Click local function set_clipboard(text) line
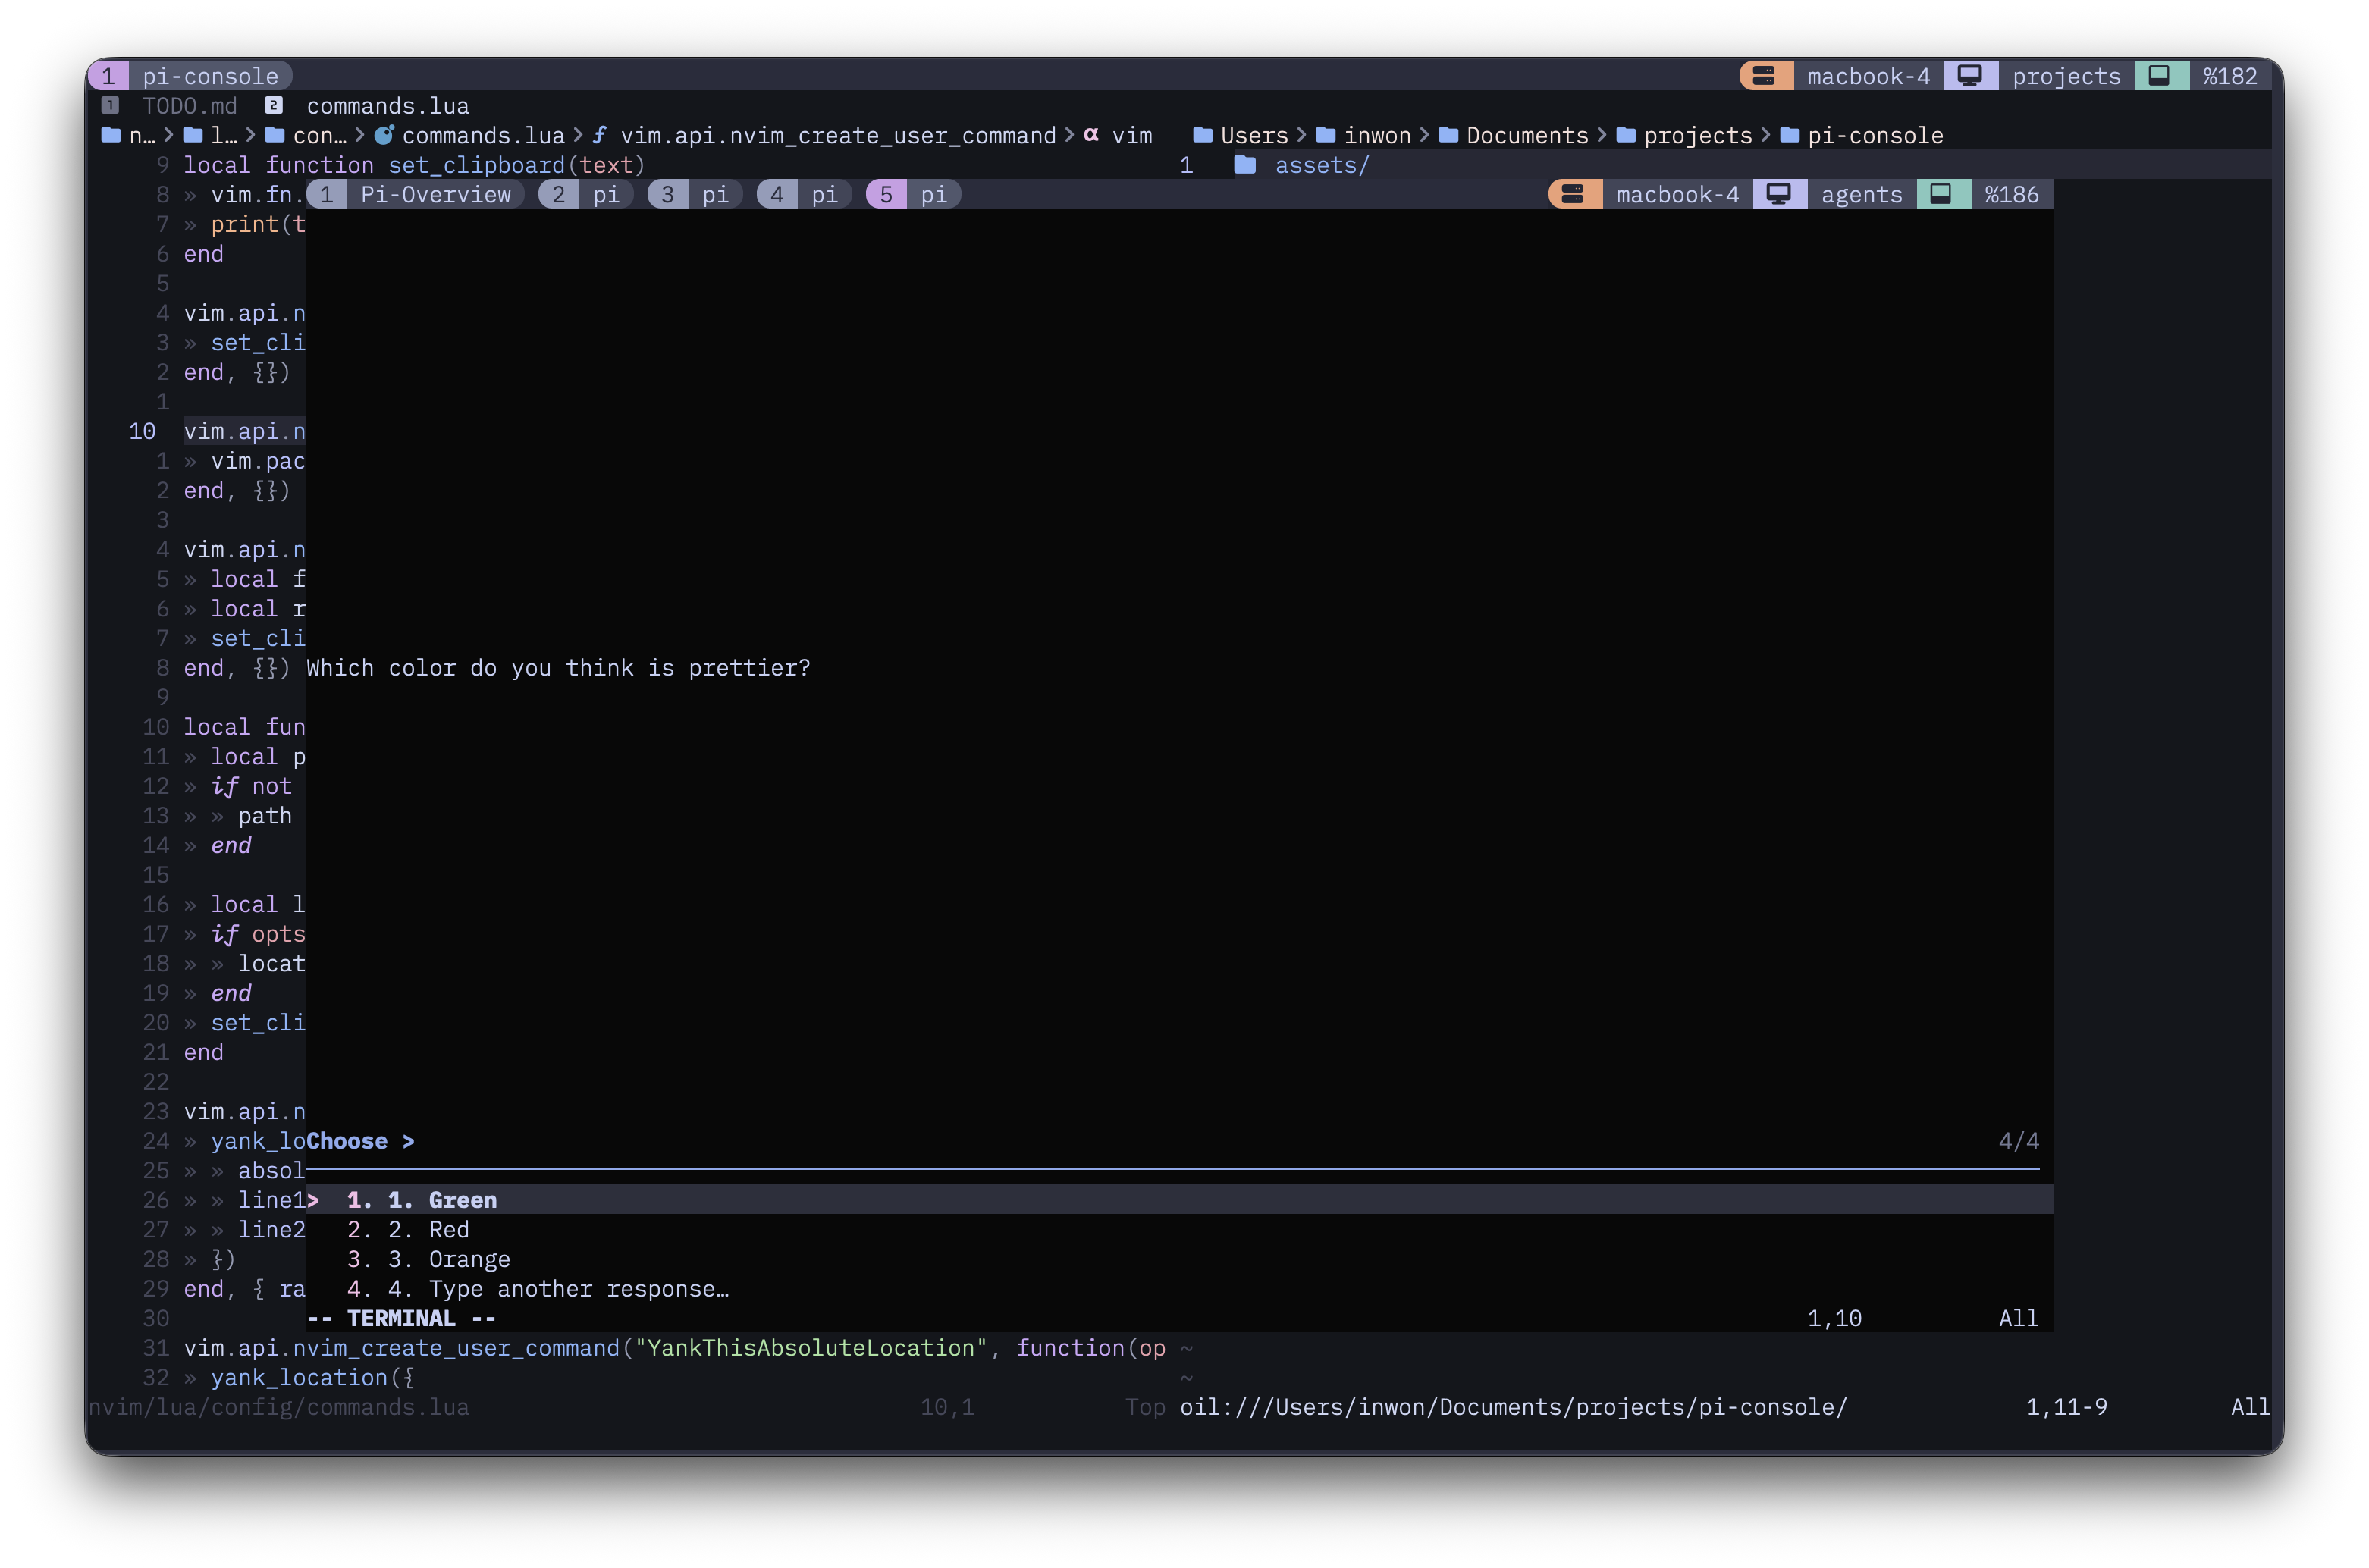2369x1568 pixels. [414, 165]
